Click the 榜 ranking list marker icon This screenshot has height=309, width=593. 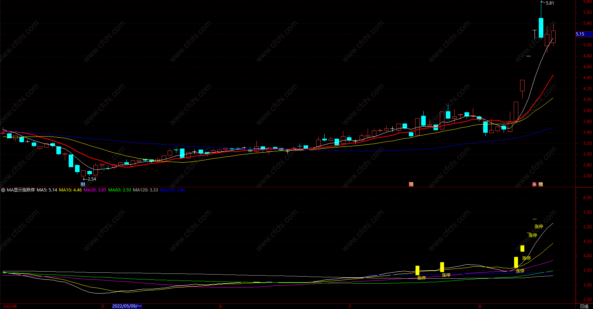point(541,184)
